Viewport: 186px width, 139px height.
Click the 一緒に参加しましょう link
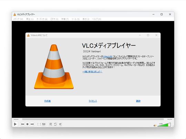coord(92,71)
